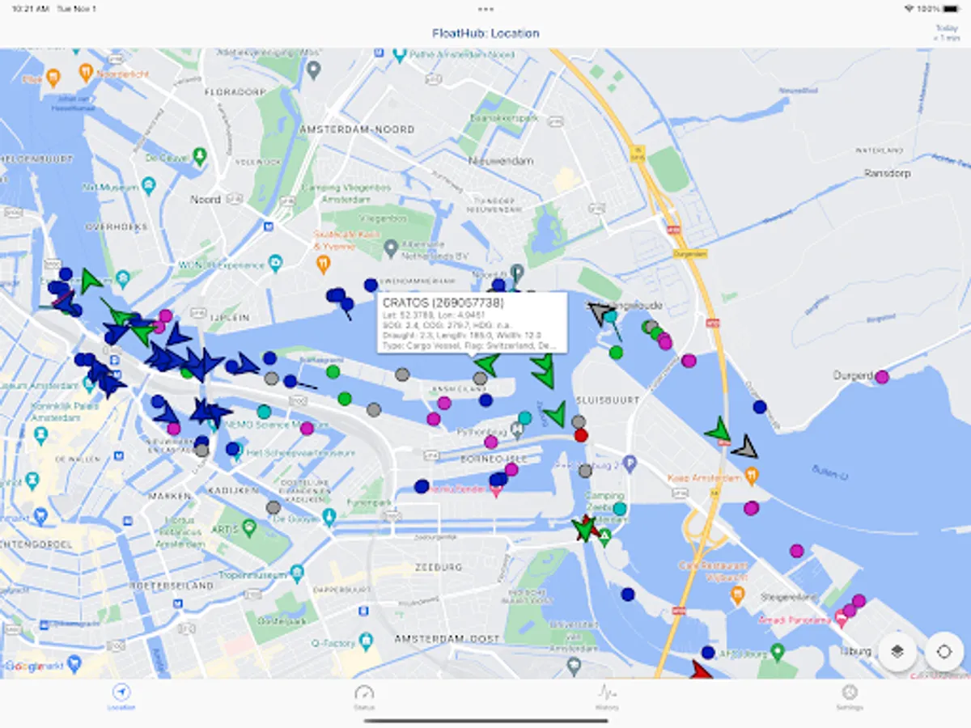This screenshot has width=971, height=728.
Task: Tap the red vessel arrow at map bottom
Action: pyautogui.click(x=702, y=671)
